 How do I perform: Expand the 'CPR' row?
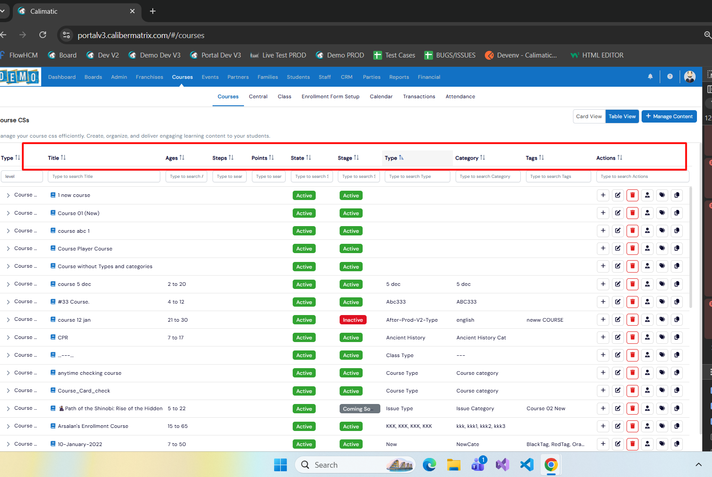[x=8, y=337]
